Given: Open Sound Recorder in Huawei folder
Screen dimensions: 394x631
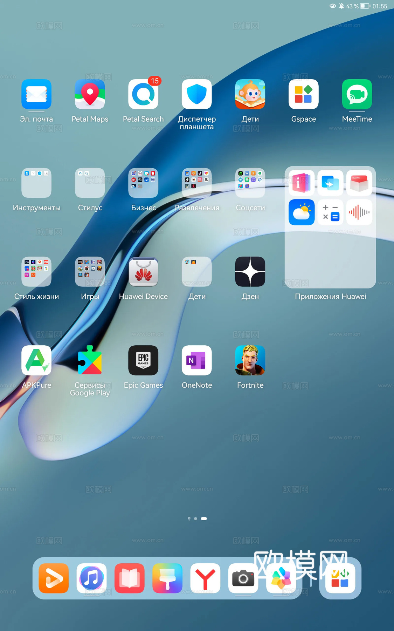Looking at the screenshot, I should click(359, 212).
